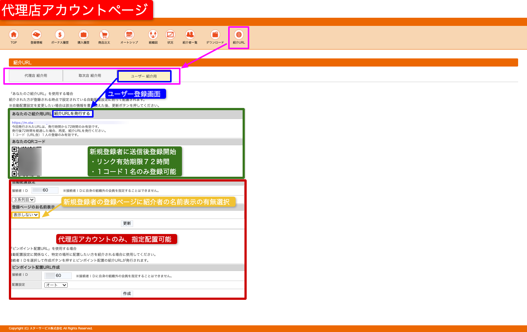Switch to 取次店 紹介用 tab
This screenshot has width=527, height=332.
pos(90,76)
